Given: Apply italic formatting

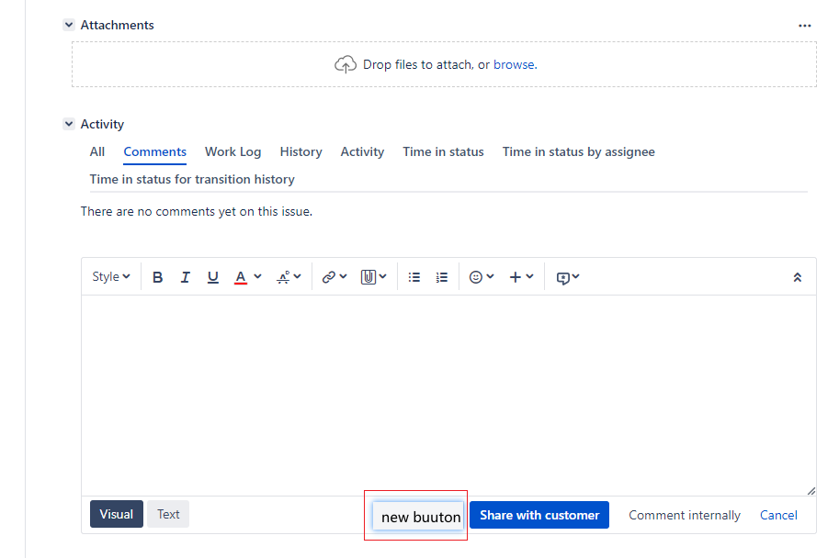Looking at the screenshot, I should coord(185,276).
